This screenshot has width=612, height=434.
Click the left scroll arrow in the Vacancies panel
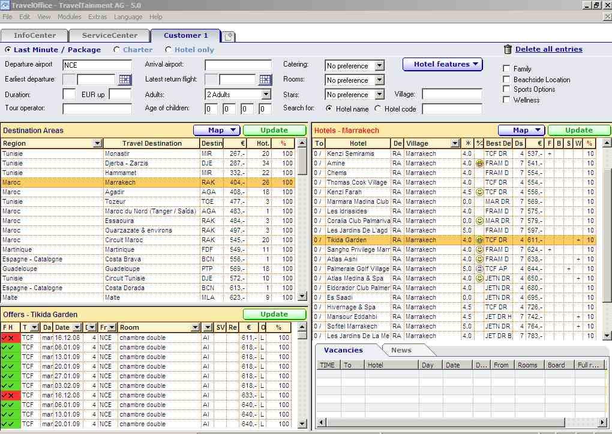coord(321,422)
